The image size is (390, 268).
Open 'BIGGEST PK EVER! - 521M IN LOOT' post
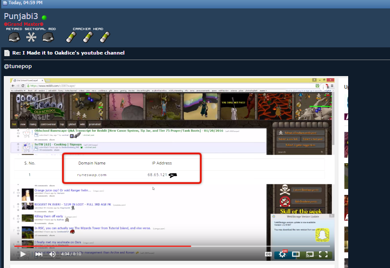click(x=73, y=205)
